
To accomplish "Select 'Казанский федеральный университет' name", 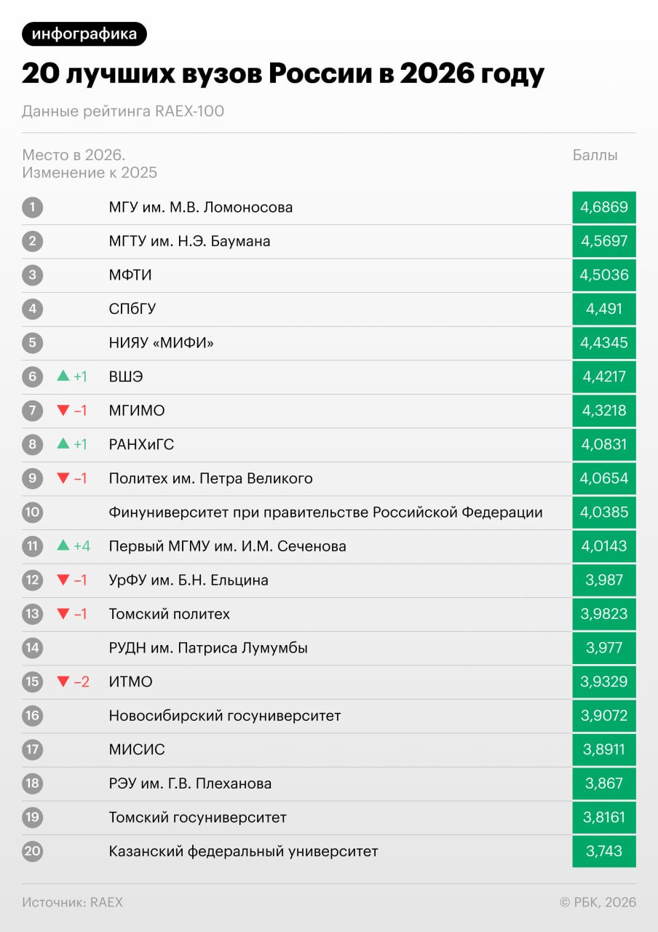I will click(243, 851).
